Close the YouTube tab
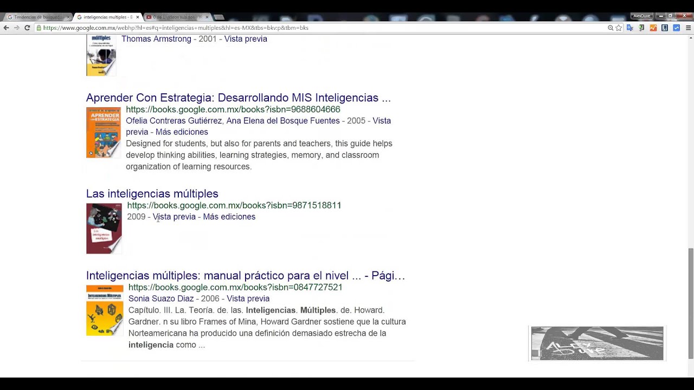Screen dimensions: 694x390 click(207, 17)
